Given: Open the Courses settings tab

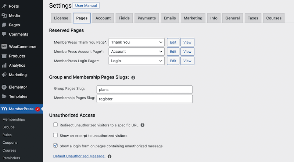Looking at the screenshot, I should coord(274,18).
